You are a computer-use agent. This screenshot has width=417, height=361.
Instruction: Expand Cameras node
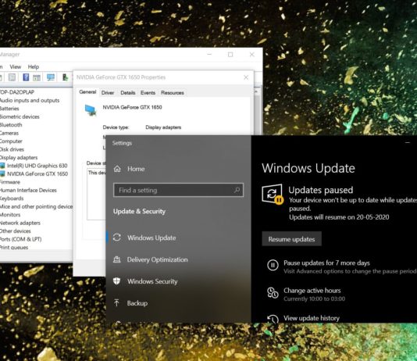tap(9, 133)
